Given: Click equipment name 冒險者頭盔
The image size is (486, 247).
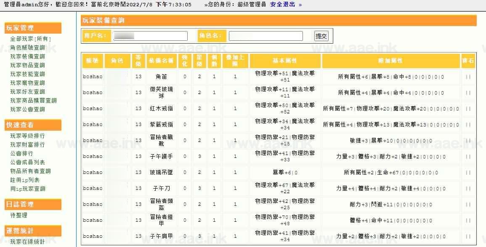Looking at the screenshot, I should [x=161, y=204].
